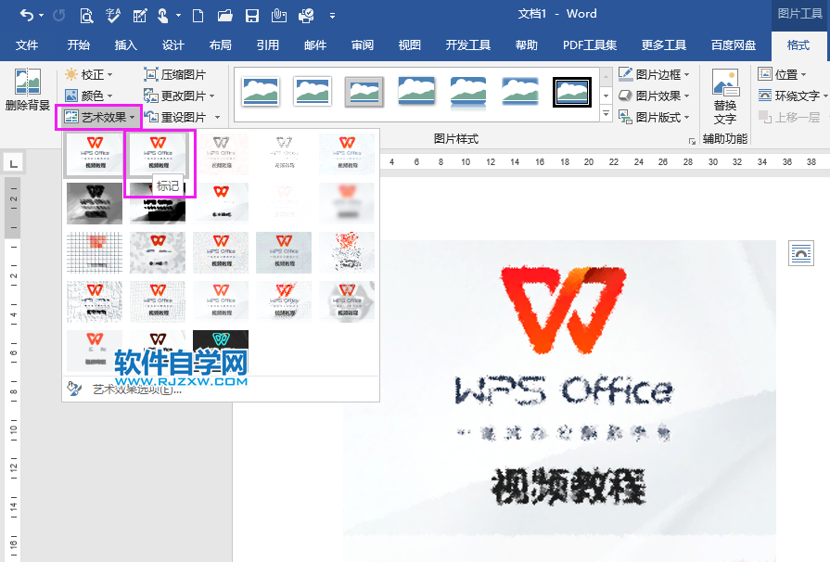Switch to the 视图 ribbon tab
Screen dimensions: 830x562
tap(409, 45)
